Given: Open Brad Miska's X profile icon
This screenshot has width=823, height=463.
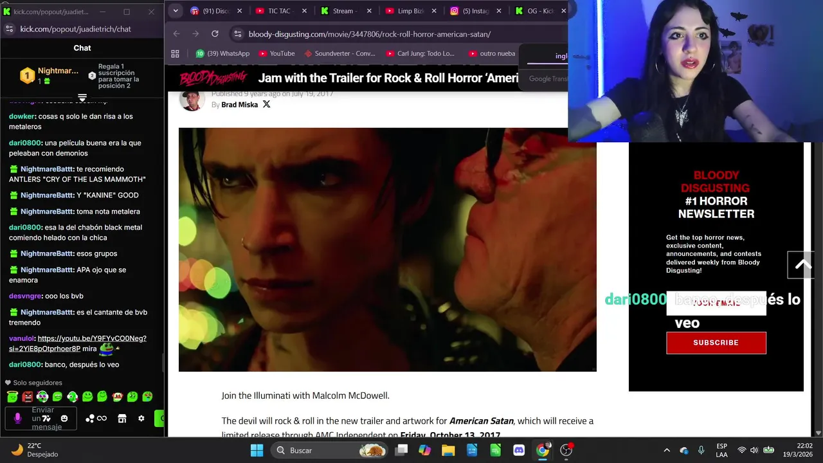Looking at the screenshot, I should (x=266, y=104).
